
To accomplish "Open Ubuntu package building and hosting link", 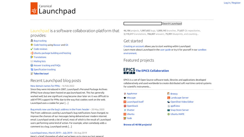I will click(x=52, y=53).
